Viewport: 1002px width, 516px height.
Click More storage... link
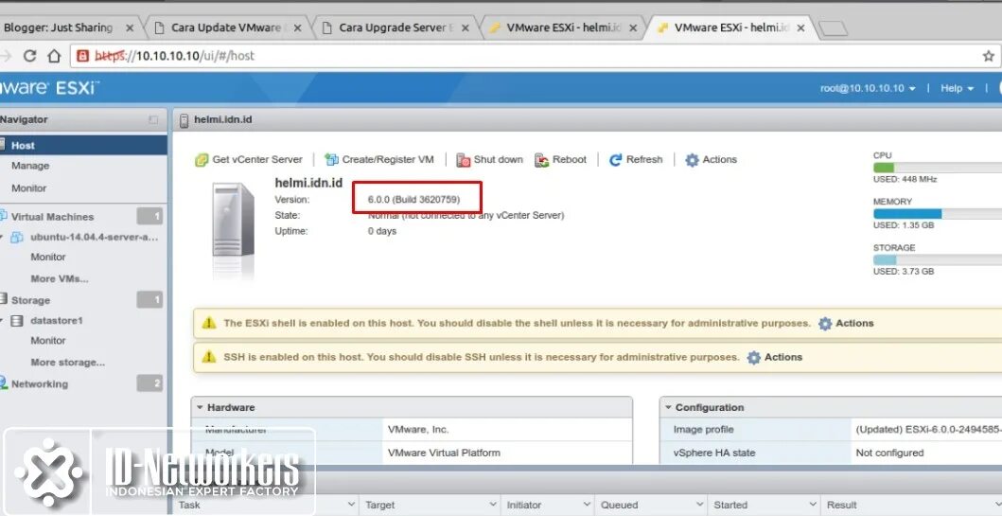click(68, 363)
